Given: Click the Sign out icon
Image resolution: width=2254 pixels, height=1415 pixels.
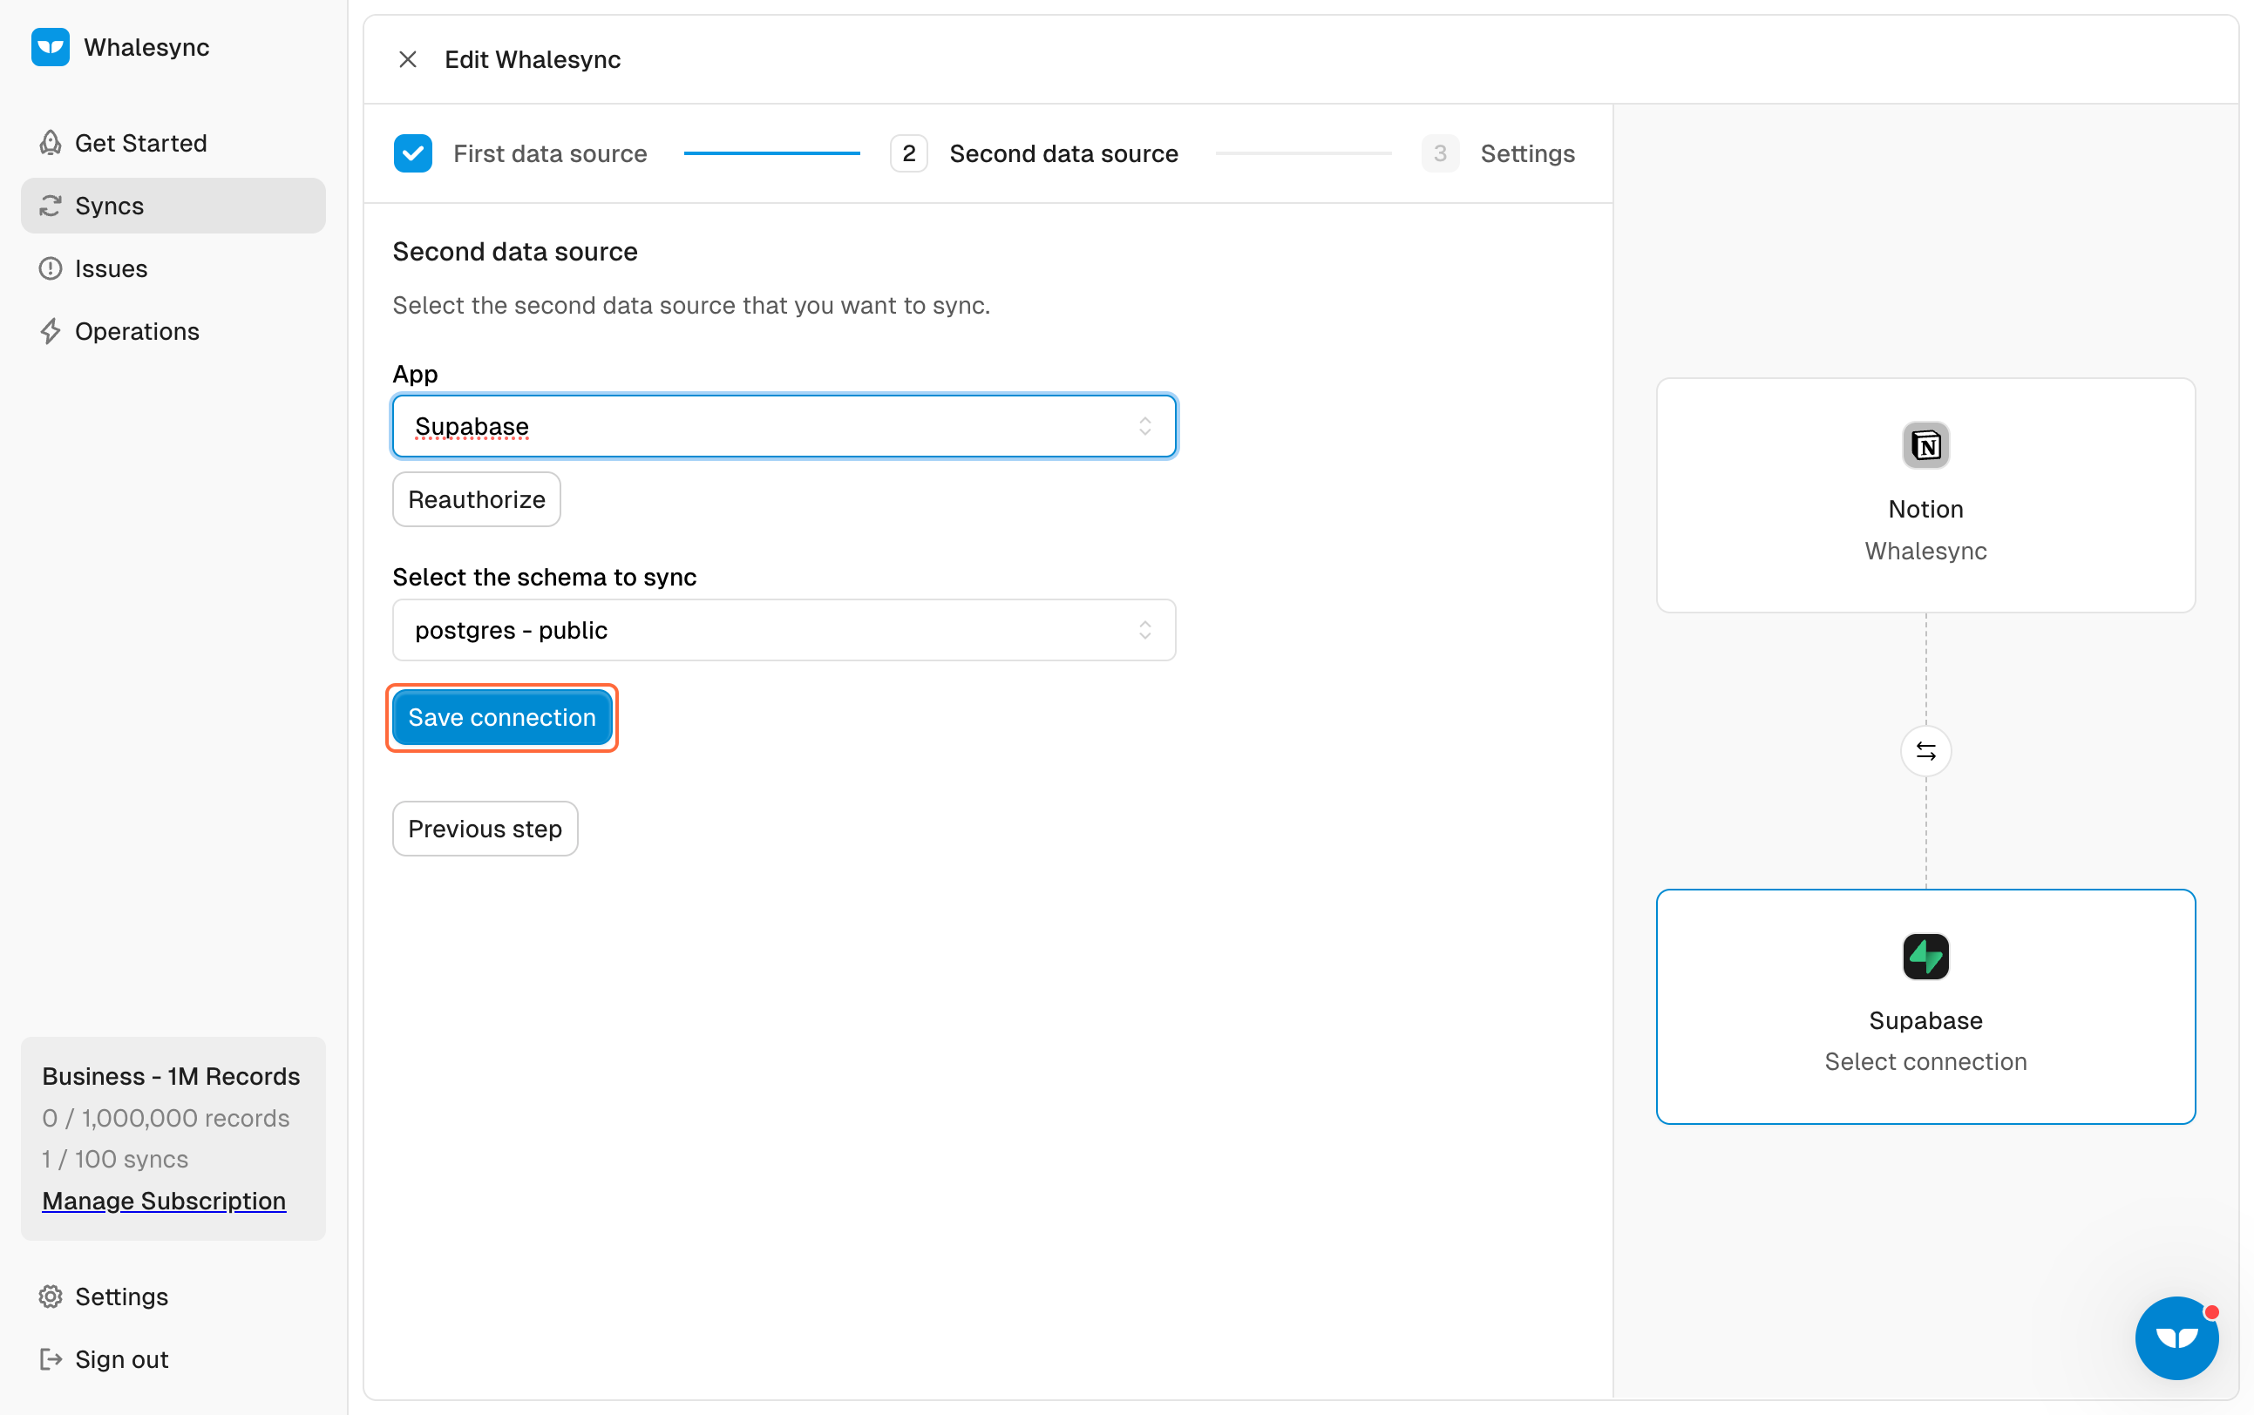Looking at the screenshot, I should pyautogui.click(x=51, y=1359).
